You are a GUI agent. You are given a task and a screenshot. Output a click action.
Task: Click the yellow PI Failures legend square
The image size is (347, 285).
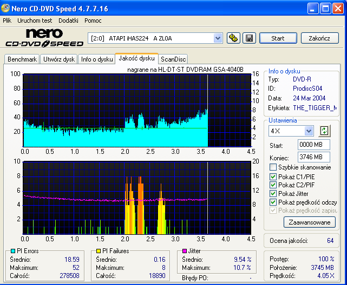click(x=99, y=251)
